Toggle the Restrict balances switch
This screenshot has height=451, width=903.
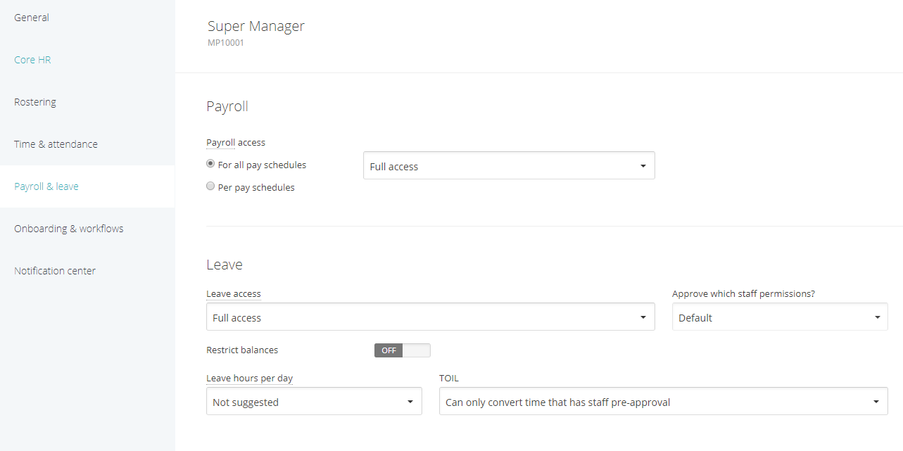[402, 350]
